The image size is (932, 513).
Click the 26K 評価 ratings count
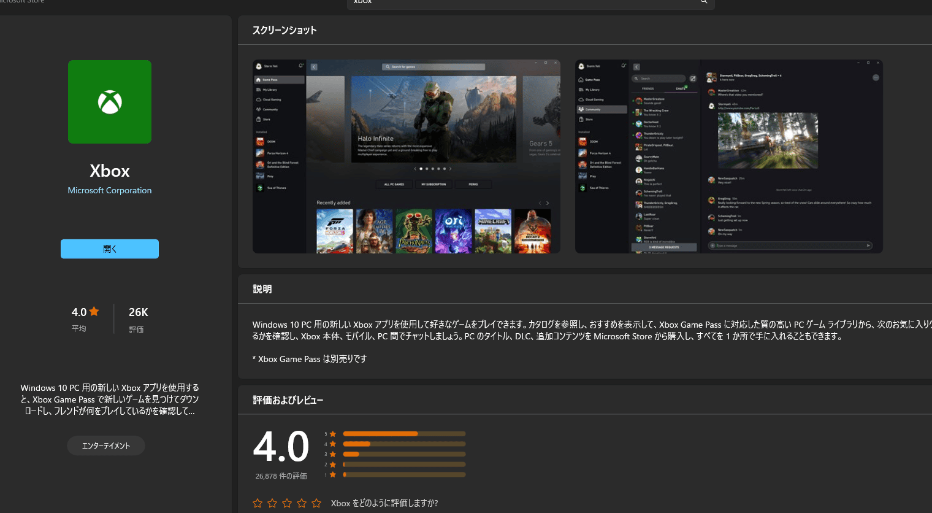tap(138, 320)
